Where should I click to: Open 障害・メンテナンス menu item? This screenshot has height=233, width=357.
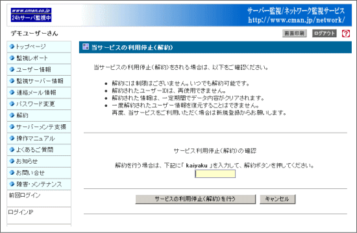point(39,184)
